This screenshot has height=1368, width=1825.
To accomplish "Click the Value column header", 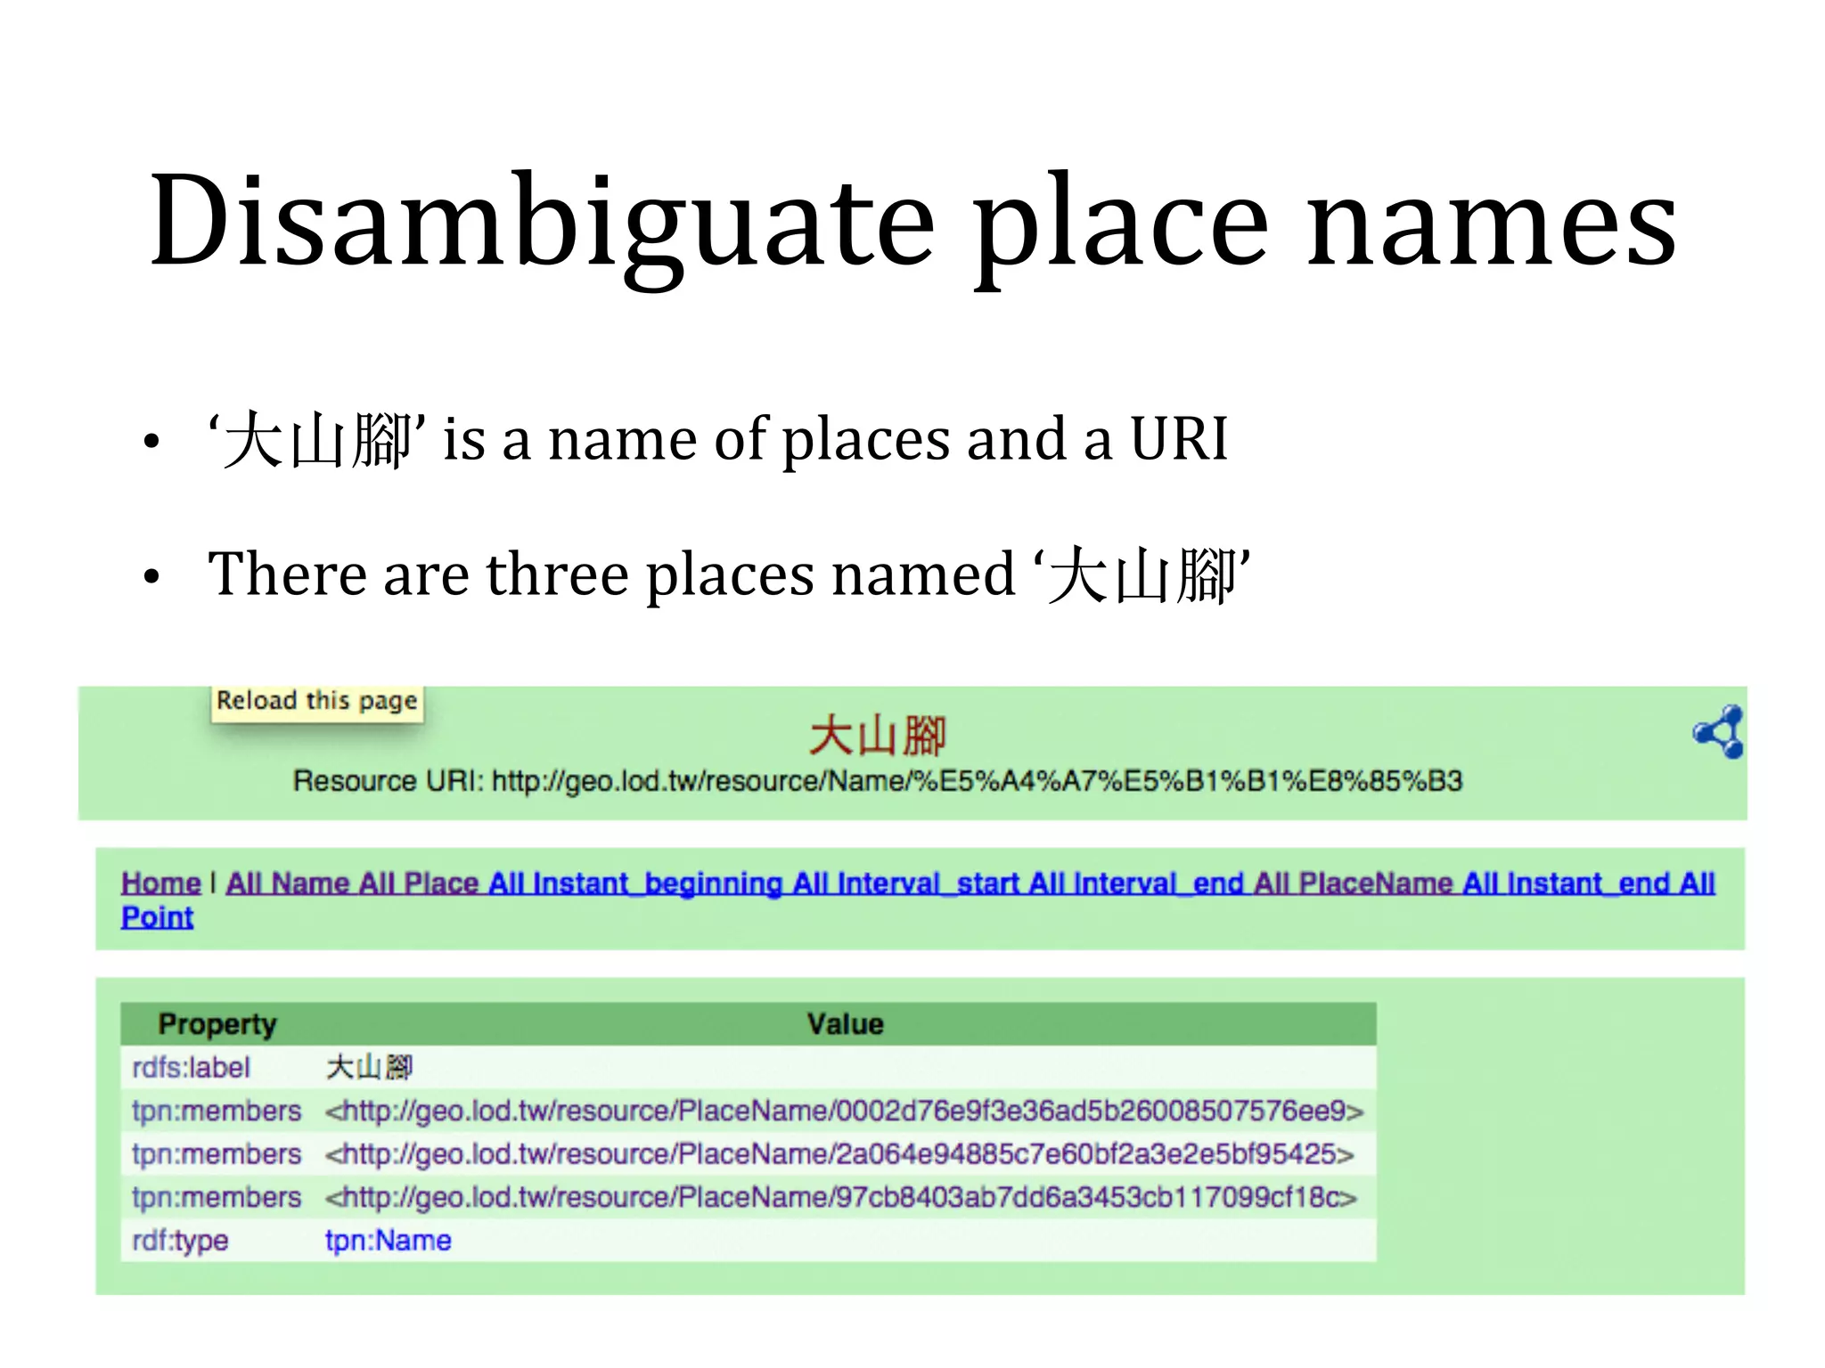I will [x=845, y=1024].
